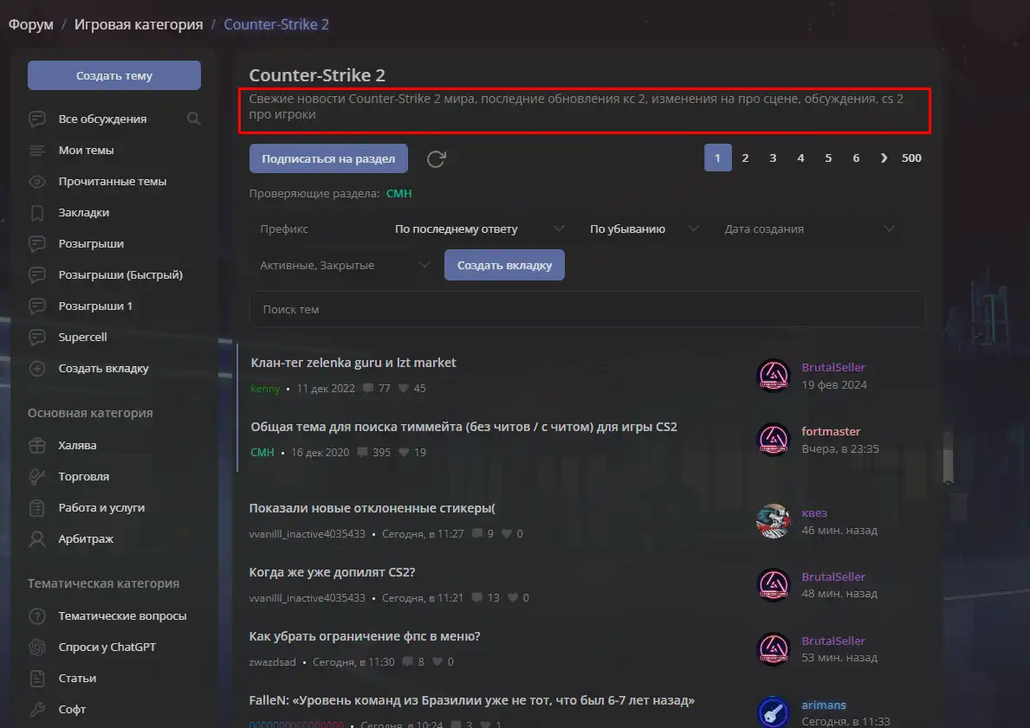Click the gift icon for Халява
Image resolution: width=1030 pixels, height=728 pixels.
pos(37,445)
